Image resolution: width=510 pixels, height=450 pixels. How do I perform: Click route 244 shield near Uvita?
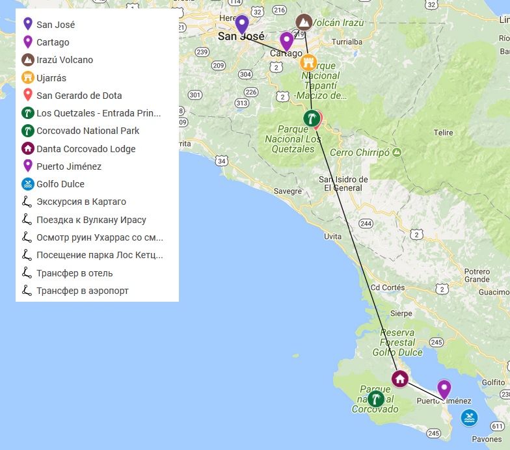tap(366, 224)
